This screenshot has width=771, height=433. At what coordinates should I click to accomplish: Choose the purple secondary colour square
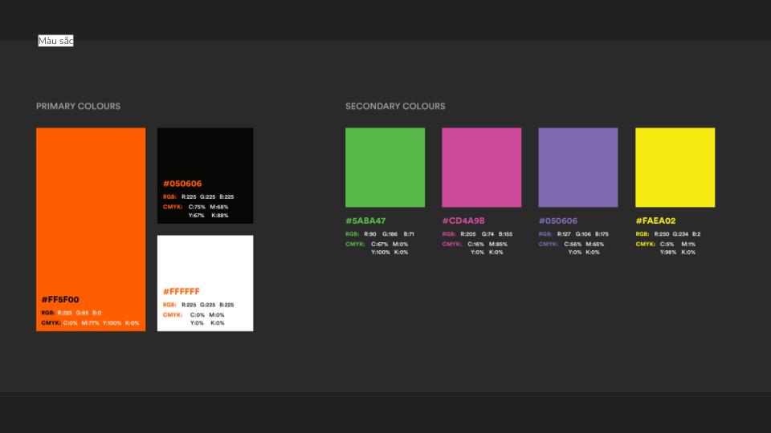[577, 168]
